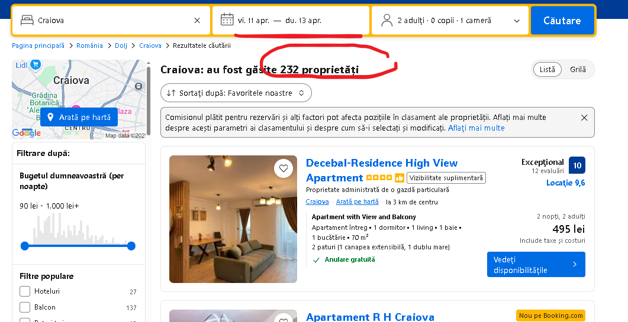This screenshot has height=322, width=628.
Task: Go to România breadcrumb
Action: click(x=90, y=45)
